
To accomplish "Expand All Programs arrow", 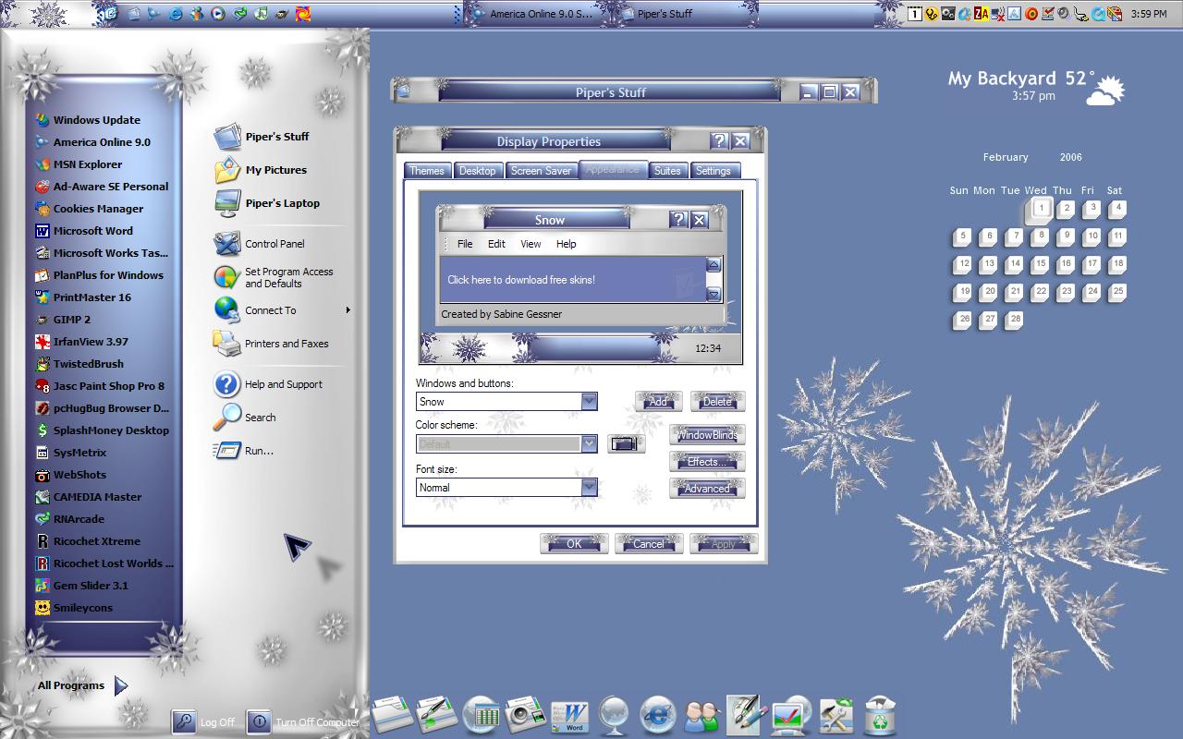I will [121, 685].
